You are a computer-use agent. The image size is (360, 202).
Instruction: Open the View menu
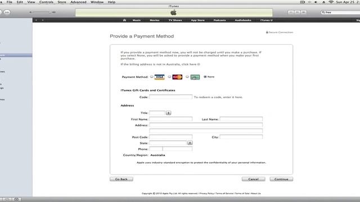pos(31,2)
